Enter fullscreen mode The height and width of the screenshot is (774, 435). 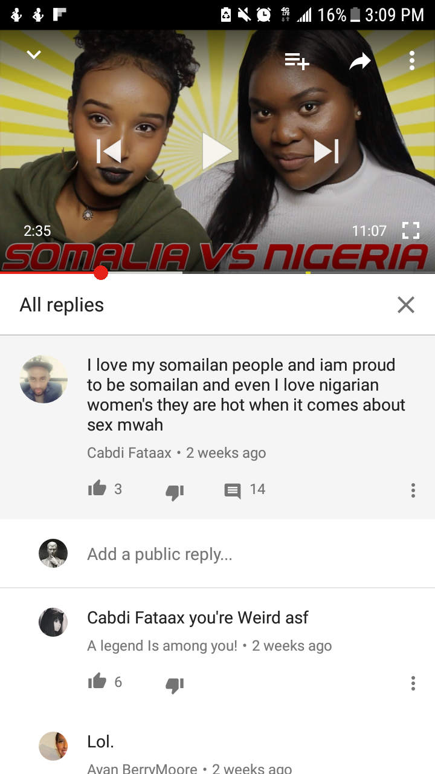pyautogui.click(x=411, y=230)
